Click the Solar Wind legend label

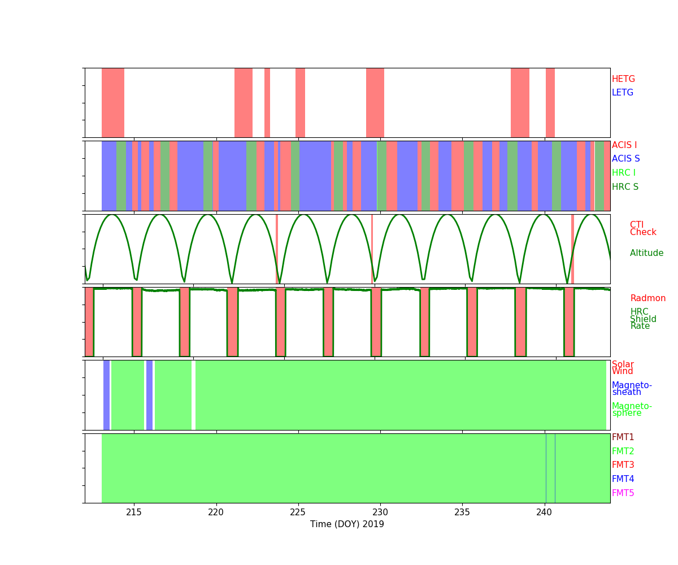[623, 368]
